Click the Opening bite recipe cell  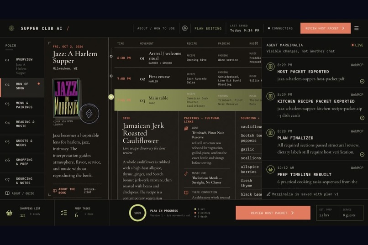(197, 58)
